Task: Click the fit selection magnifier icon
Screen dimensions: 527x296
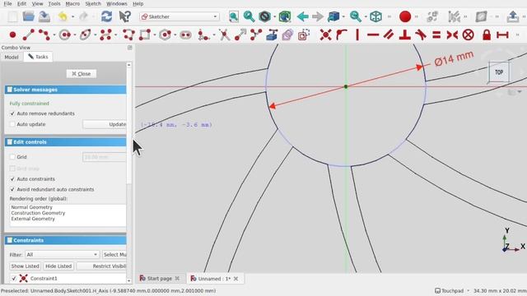Action: click(x=249, y=16)
